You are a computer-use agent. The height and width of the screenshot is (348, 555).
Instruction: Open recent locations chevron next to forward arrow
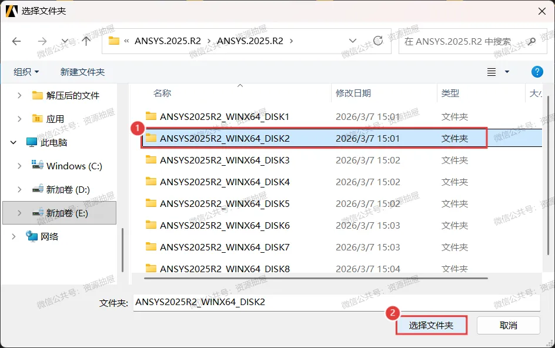(65, 41)
